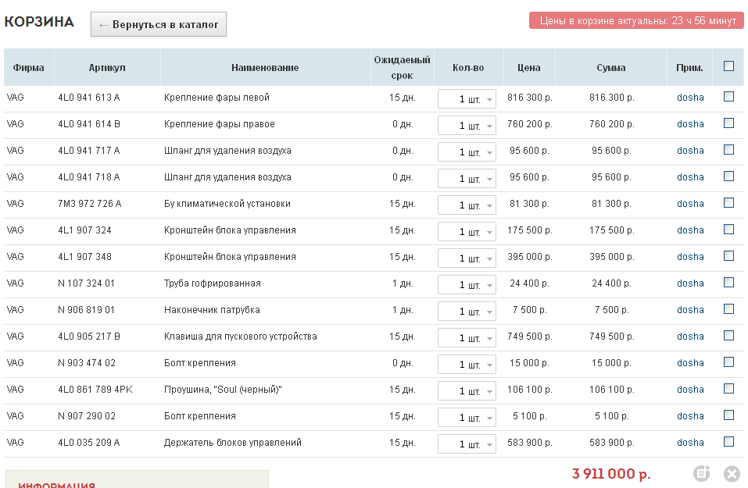Image resolution: width=748 pixels, height=488 pixels.
Task: Select checkbox for 4L0 905 217 B
Action: click(x=728, y=336)
